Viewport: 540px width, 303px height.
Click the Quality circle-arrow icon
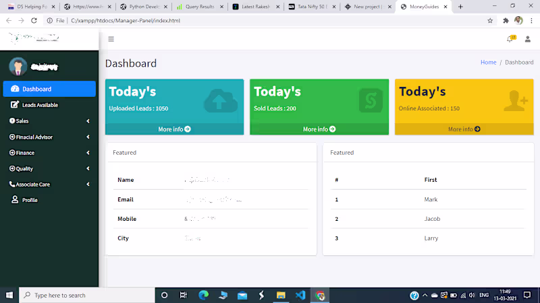pos(12,168)
